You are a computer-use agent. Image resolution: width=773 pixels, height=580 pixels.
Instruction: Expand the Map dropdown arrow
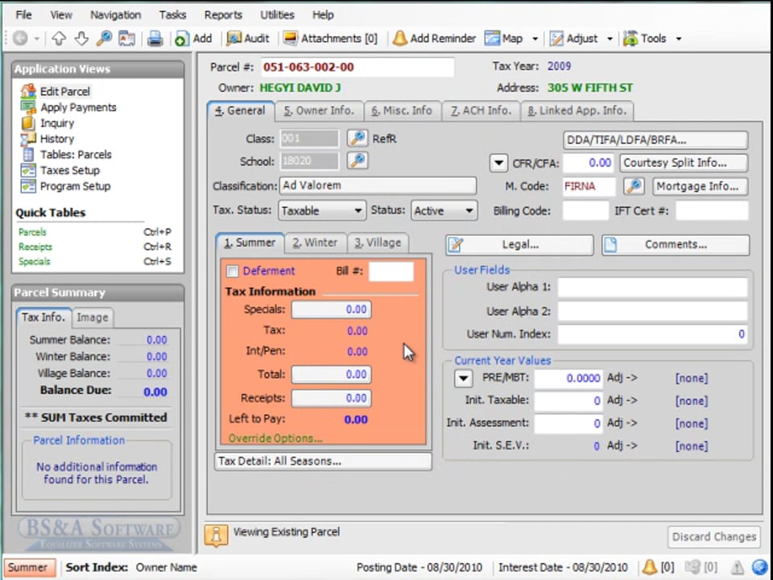pyautogui.click(x=535, y=39)
